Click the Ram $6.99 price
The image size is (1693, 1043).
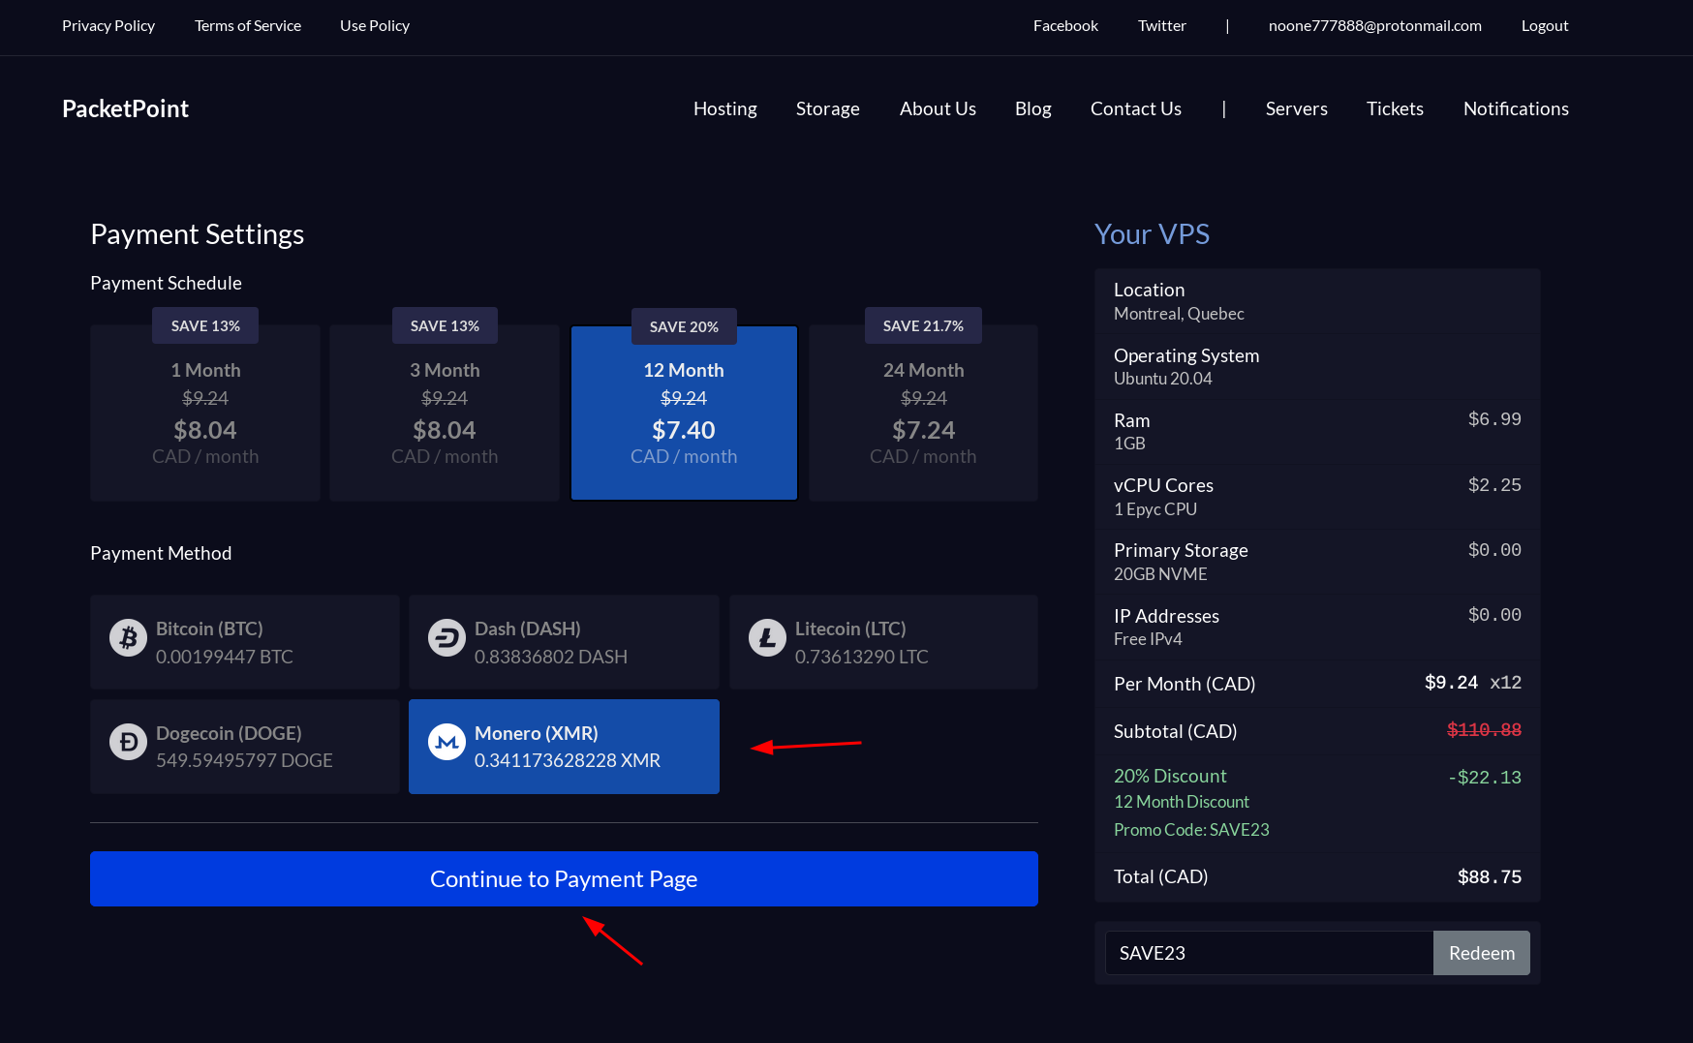1494,419
